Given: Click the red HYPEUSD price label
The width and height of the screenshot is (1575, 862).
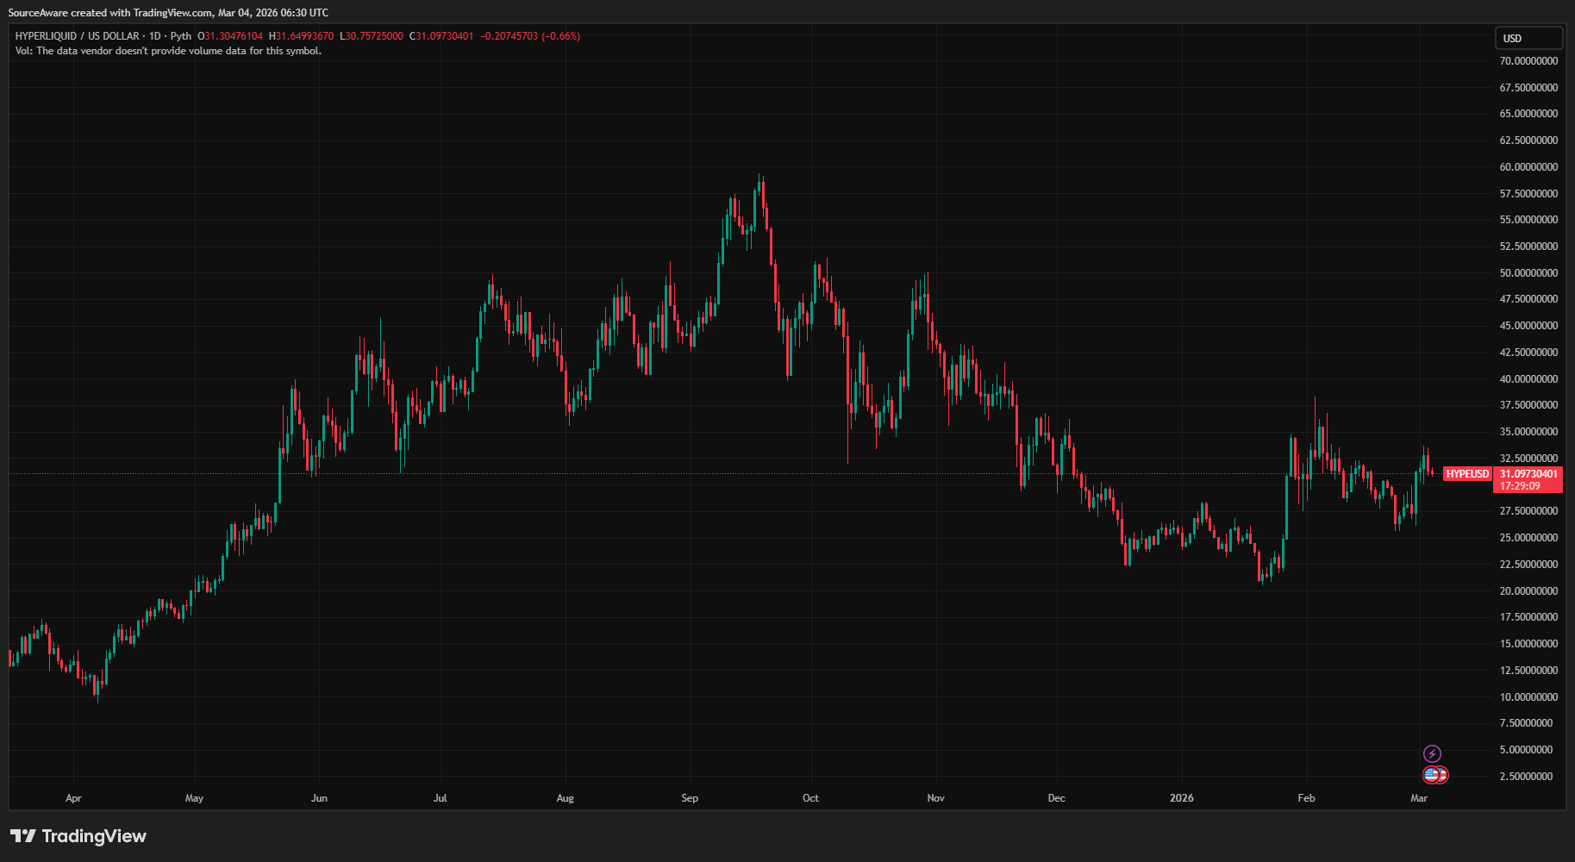Looking at the screenshot, I should [x=1466, y=473].
